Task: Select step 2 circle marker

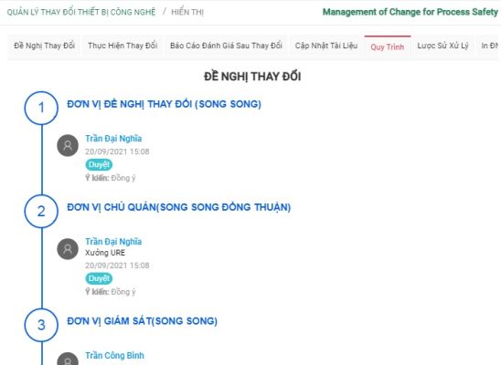Action: (x=41, y=212)
